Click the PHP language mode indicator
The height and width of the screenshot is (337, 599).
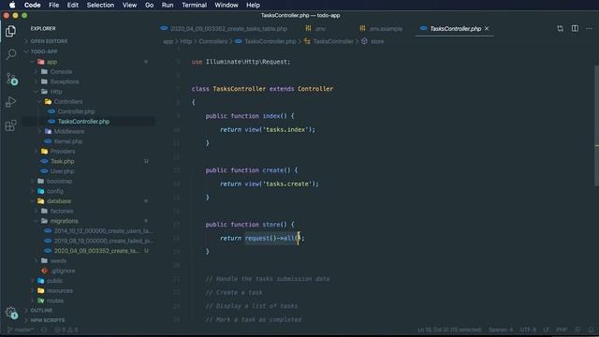(x=562, y=330)
